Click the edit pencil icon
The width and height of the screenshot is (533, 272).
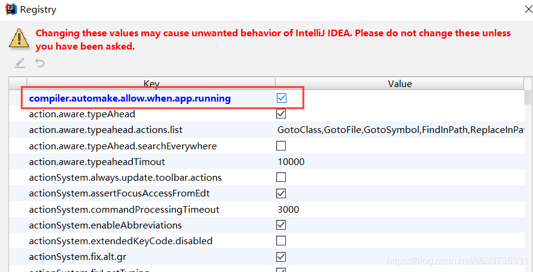tap(20, 63)
